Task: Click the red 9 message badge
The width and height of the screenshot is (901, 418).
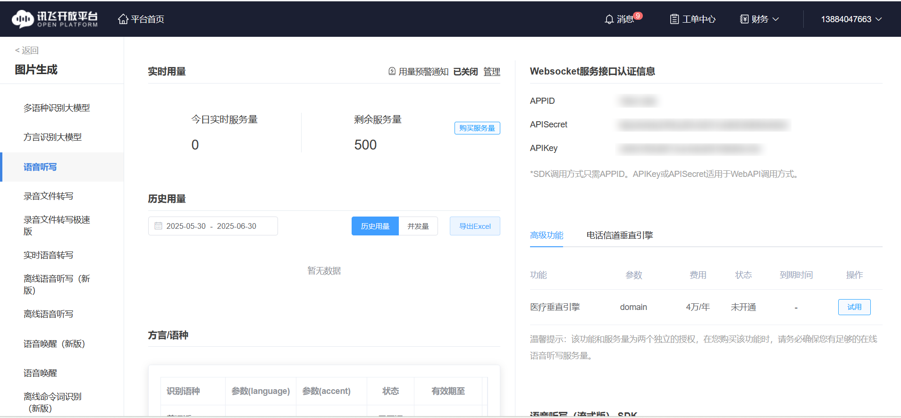Action: pos(638,16)
